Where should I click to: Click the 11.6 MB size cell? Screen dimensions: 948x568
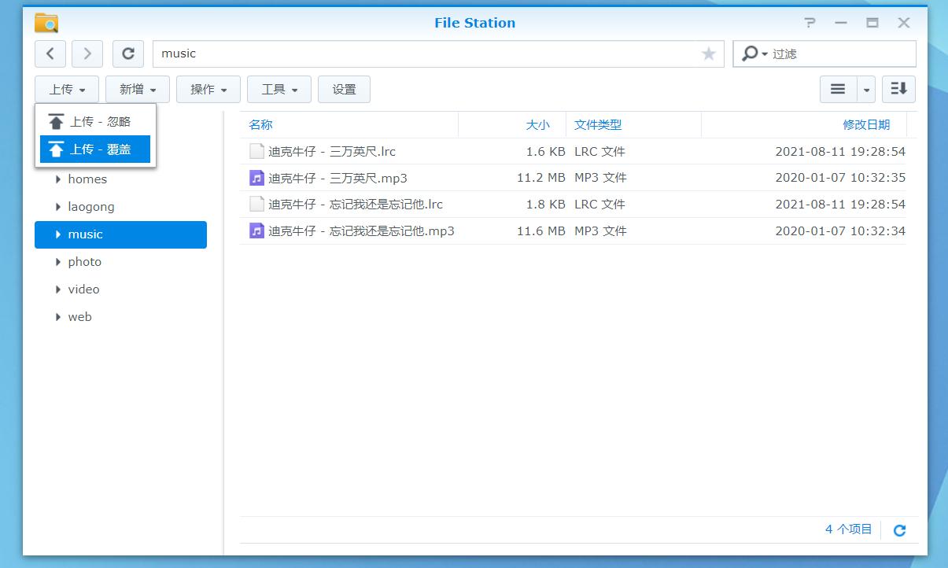(x=541, y=231)
